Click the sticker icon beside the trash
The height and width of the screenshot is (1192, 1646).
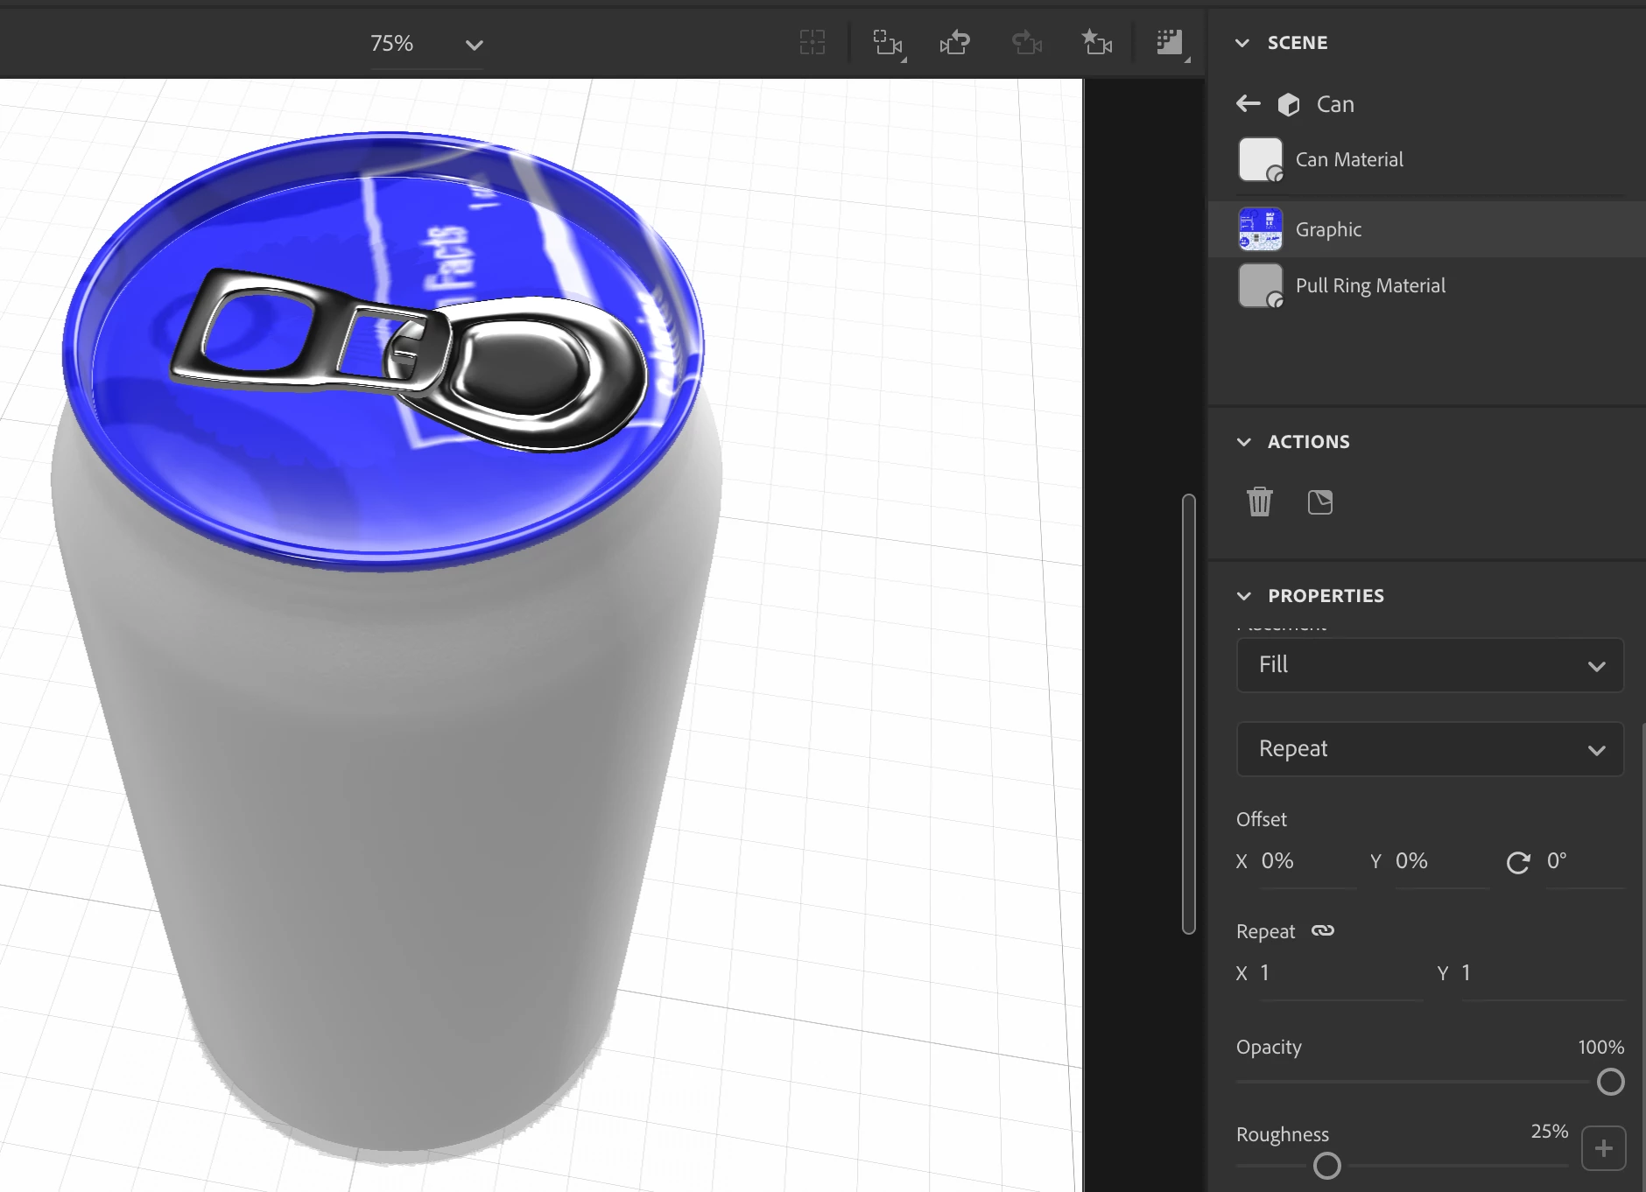(1320, 502)
